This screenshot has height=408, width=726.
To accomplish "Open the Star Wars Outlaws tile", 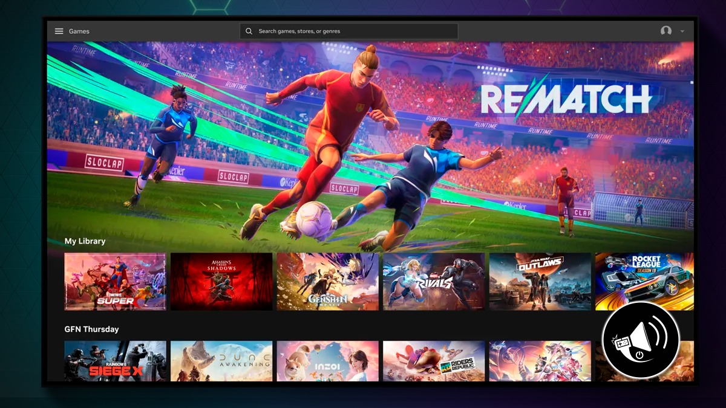I will [540, 282].
